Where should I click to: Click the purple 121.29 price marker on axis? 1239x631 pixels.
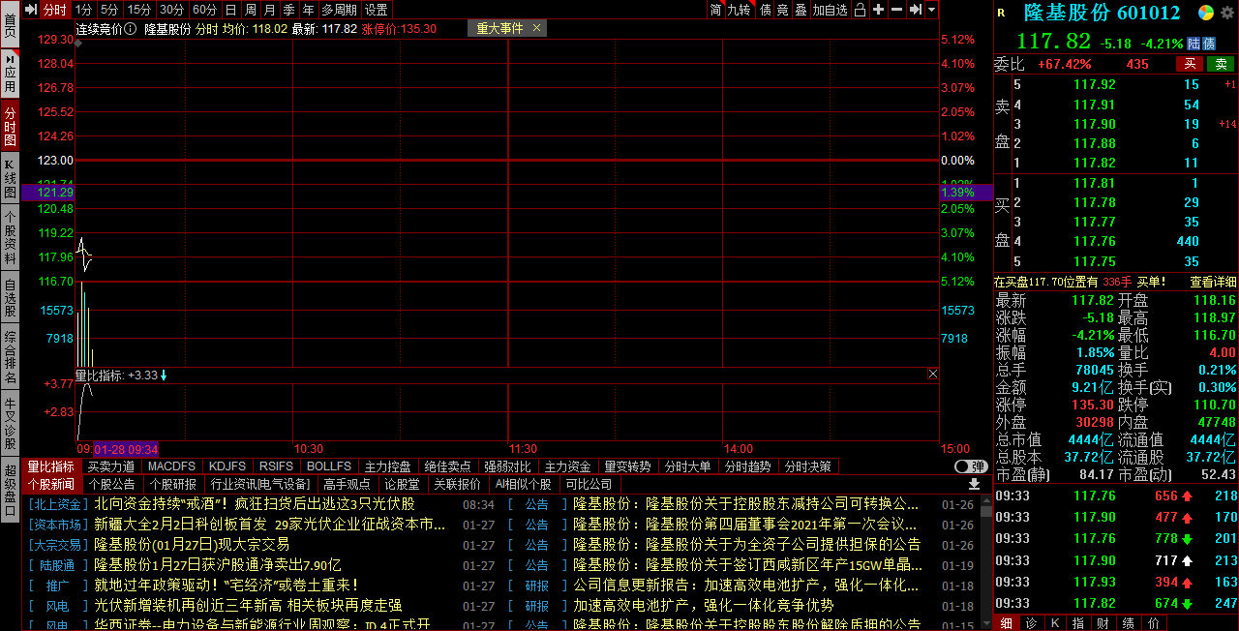pyautogui.click(x=47, y=194)
